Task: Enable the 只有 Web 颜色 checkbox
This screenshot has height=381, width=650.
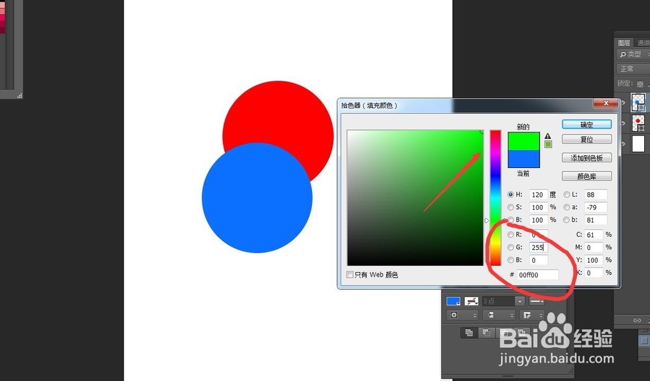Action: click(350, 275)
